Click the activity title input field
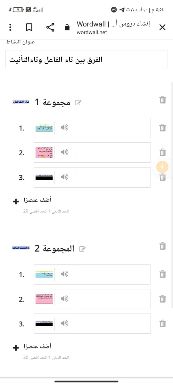173x385 pixels. click(86, 59)
